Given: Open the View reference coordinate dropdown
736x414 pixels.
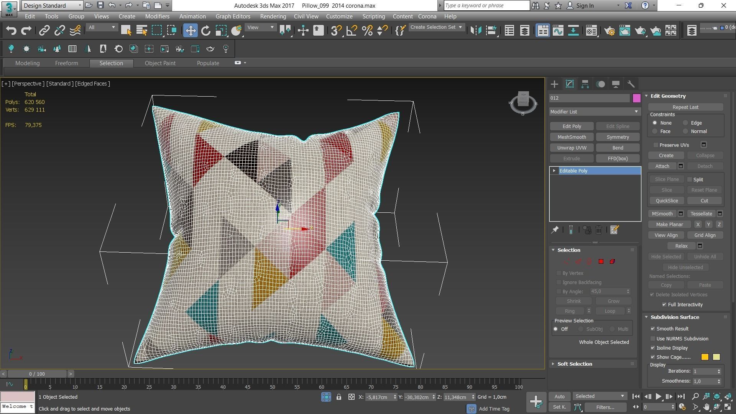Looking at the screenshot, I should click(x=261, y=28).
